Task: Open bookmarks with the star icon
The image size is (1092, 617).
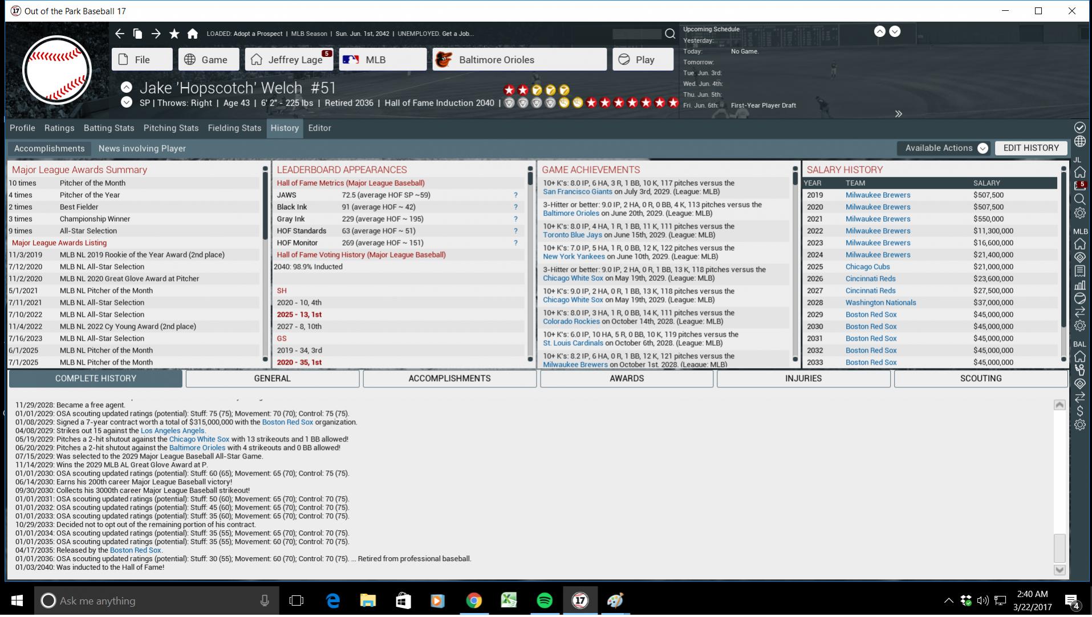Action: (174, 34)
